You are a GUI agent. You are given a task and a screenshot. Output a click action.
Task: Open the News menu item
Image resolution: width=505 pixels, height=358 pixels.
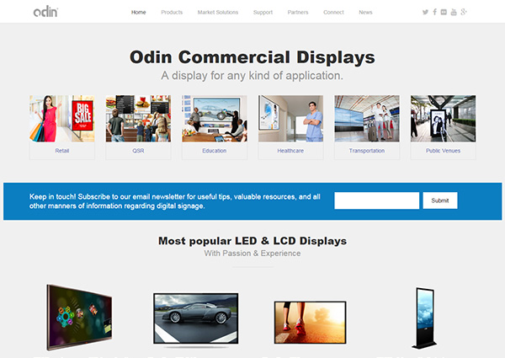pyautogui.click(x=365, y=13)
